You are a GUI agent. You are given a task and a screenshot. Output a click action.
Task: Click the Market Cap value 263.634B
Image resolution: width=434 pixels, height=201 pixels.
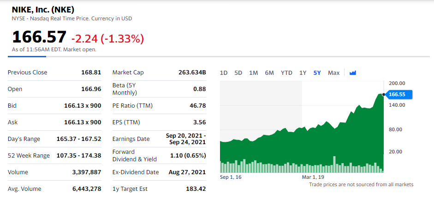coord(192,73)
